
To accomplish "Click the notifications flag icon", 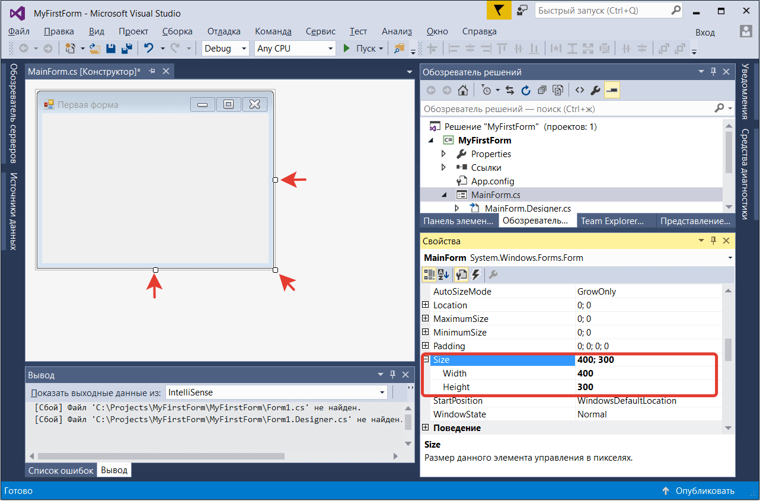I will coord(499,11).
